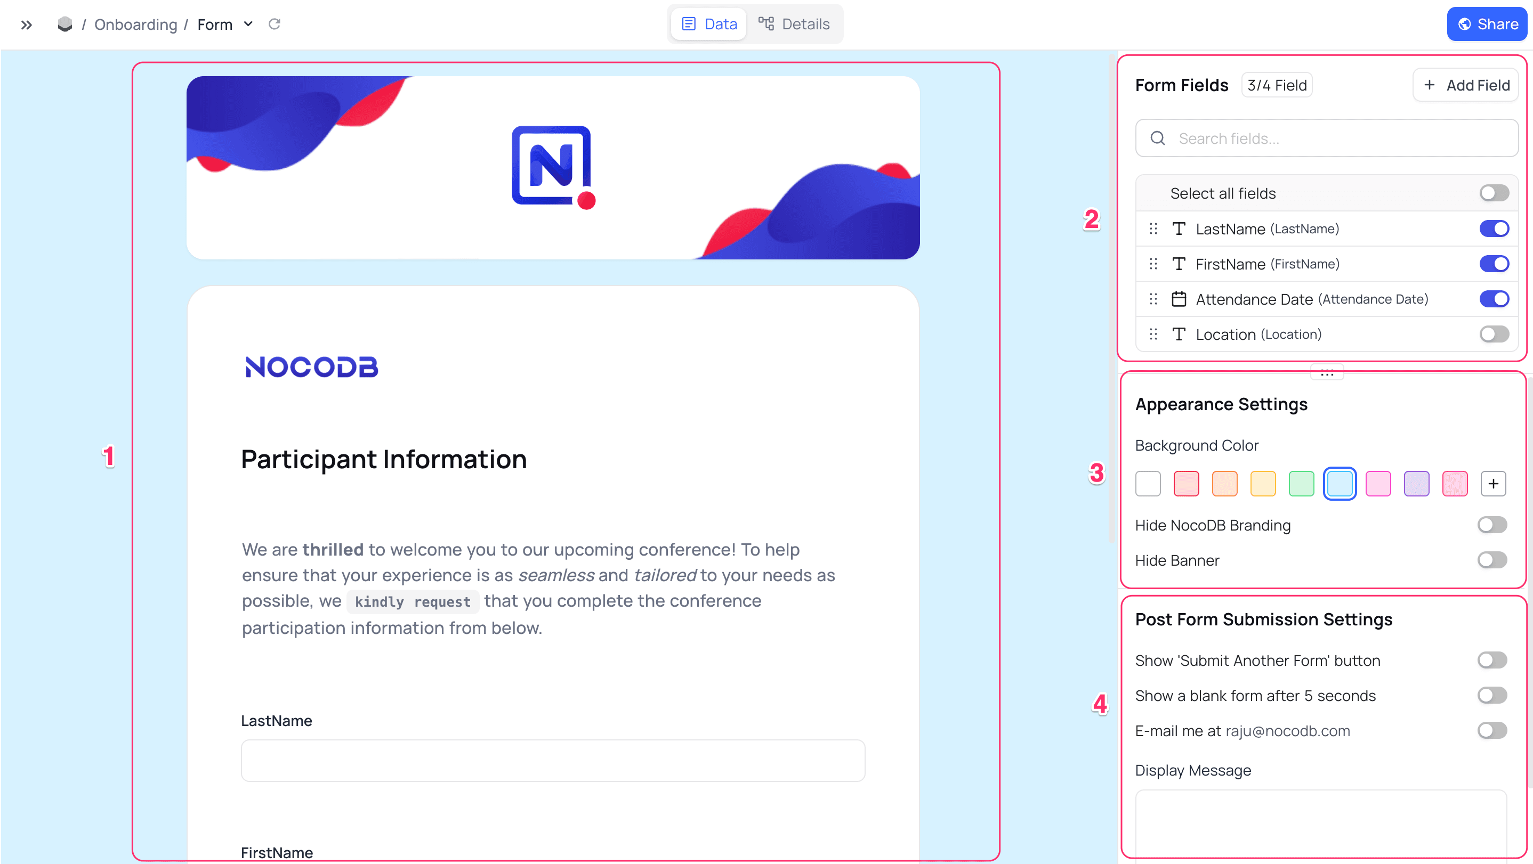This screenshot has width=1533, height=864.
Task: Refresh the Form view
Action: click(x=274, y=24)
